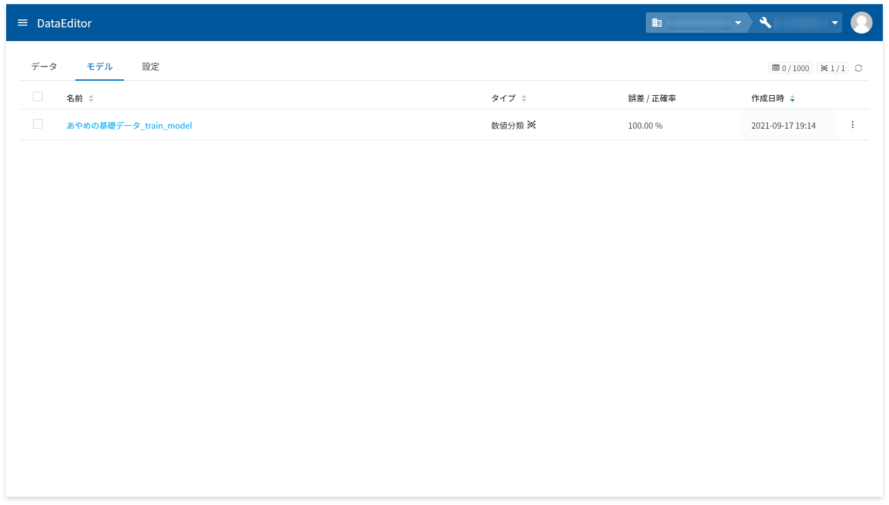Viewport: 889px width, 505px height.
Task: Click the 作成日時 column header
Action: coord(768,99)
